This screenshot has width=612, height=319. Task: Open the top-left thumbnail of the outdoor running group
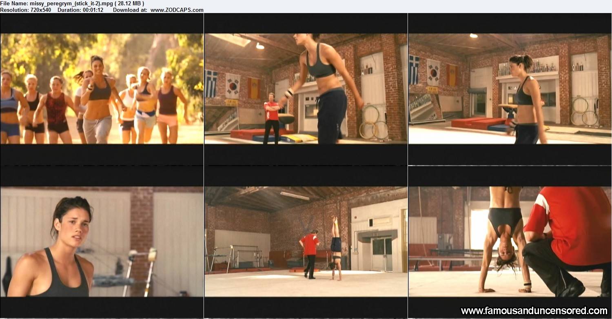pyautogui.click(x=102, y=89)
